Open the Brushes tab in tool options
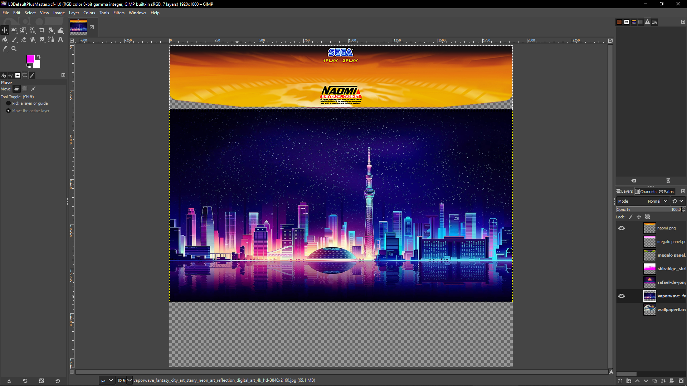 [x=32, y=75]
